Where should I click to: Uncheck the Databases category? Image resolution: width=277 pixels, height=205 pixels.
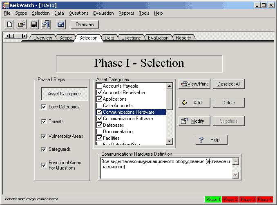coord(99,125)
